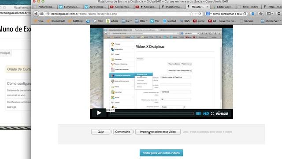This screenshot has height=159, width=282.
Task: Expand the EUA bookmarks folder
Action: pyautogui.click(x=141, y=21)
